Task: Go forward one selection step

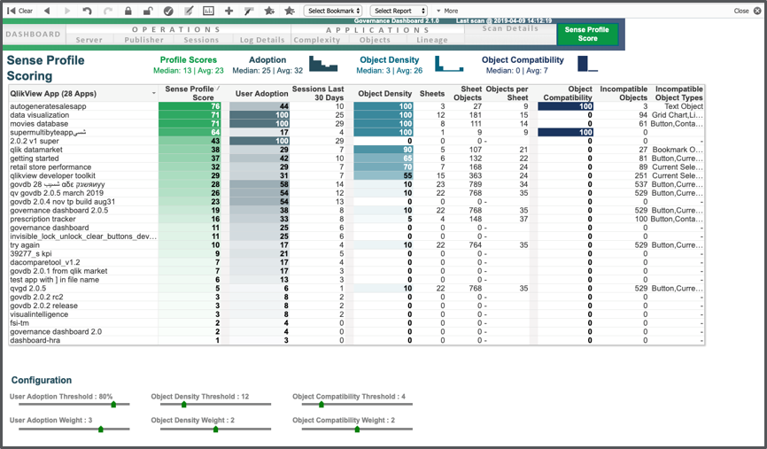Action: click(67, 11)
